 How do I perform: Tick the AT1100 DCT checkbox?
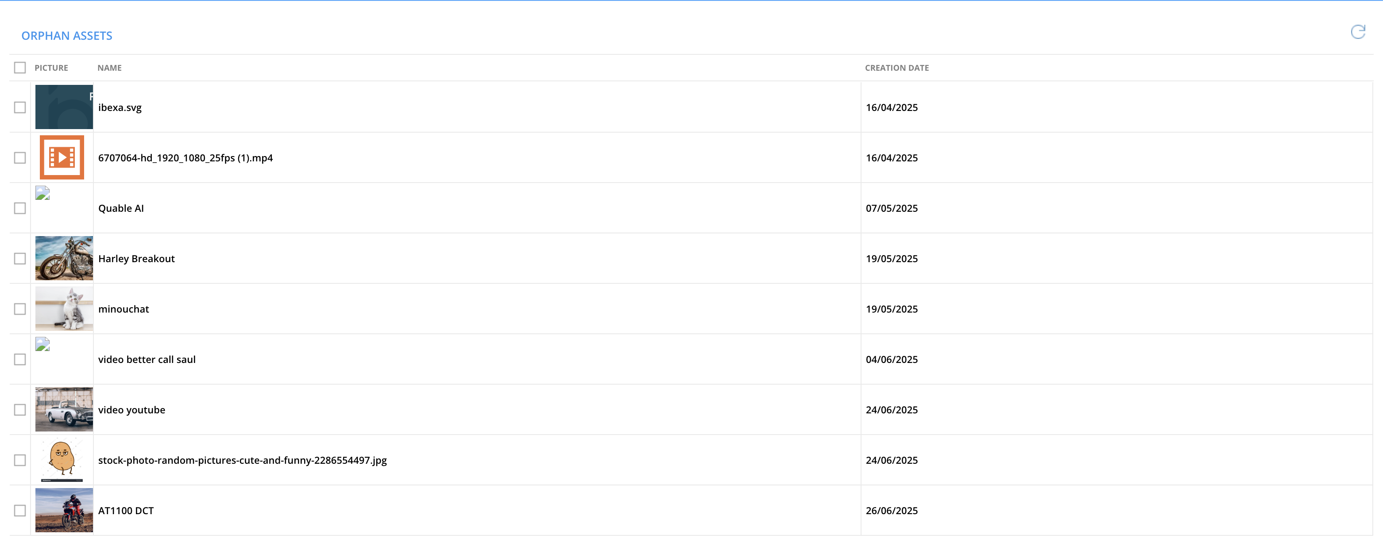point(20,510)
